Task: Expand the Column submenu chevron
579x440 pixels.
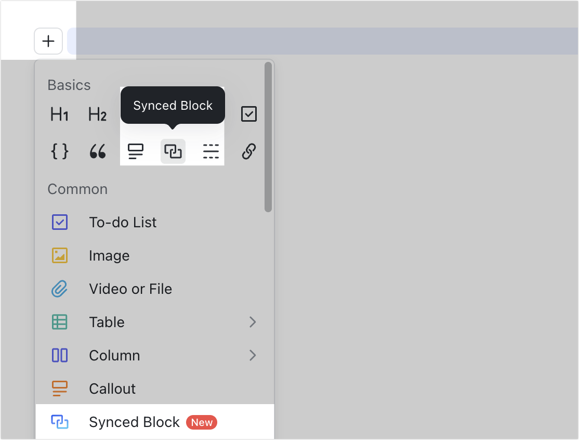Action: tap(253, 355)
